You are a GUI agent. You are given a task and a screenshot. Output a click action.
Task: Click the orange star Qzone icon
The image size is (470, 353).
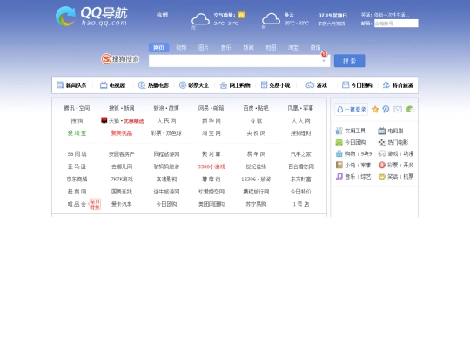pyautogui.click(x=375, y=109)
